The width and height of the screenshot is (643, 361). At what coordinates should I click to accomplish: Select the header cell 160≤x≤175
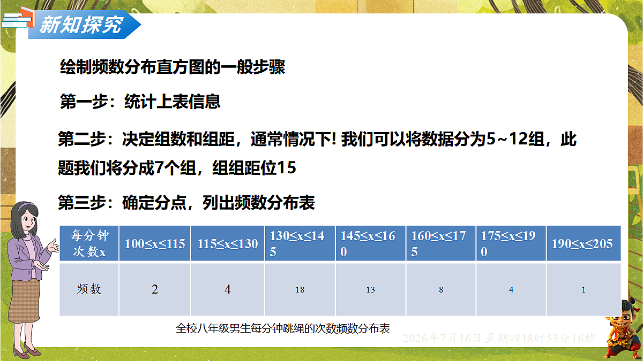441,243
